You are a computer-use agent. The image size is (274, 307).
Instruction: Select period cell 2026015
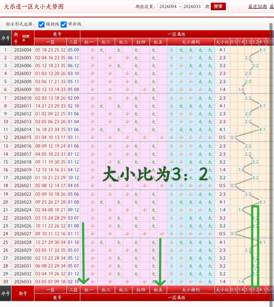coord(23,137)
